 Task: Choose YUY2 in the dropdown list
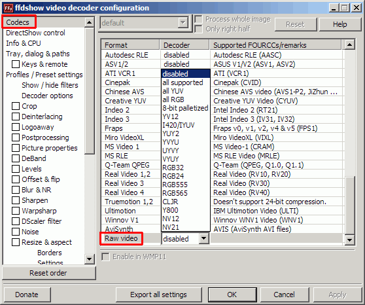[x=186, y=134]
